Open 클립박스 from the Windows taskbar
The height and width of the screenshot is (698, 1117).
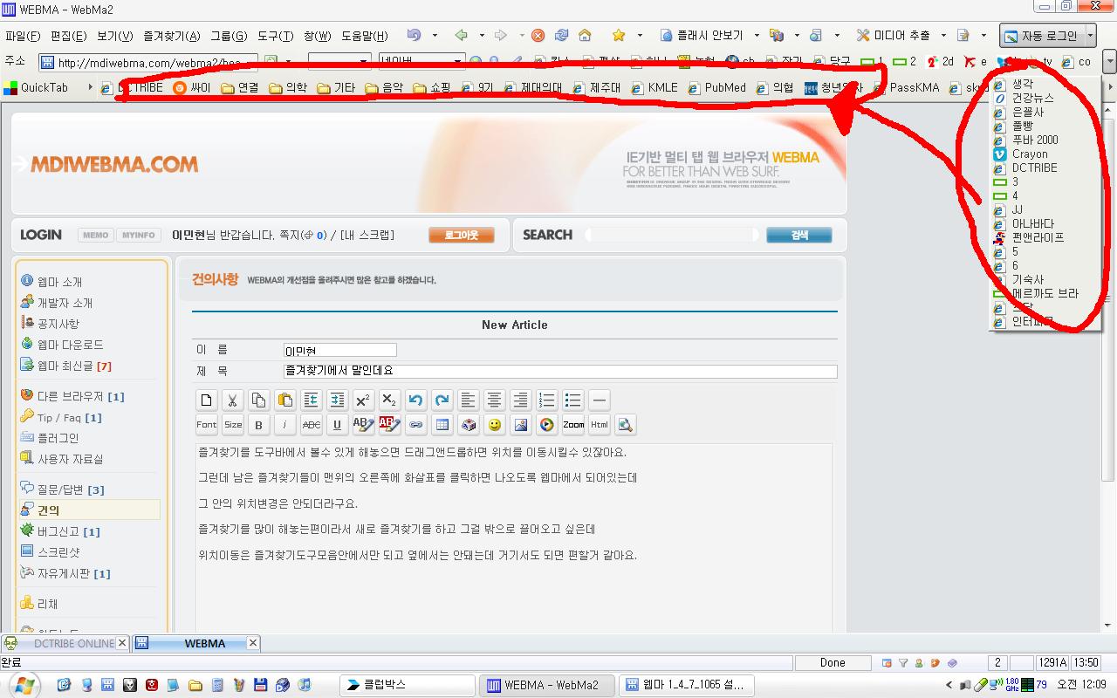click(x=408, y=685)
